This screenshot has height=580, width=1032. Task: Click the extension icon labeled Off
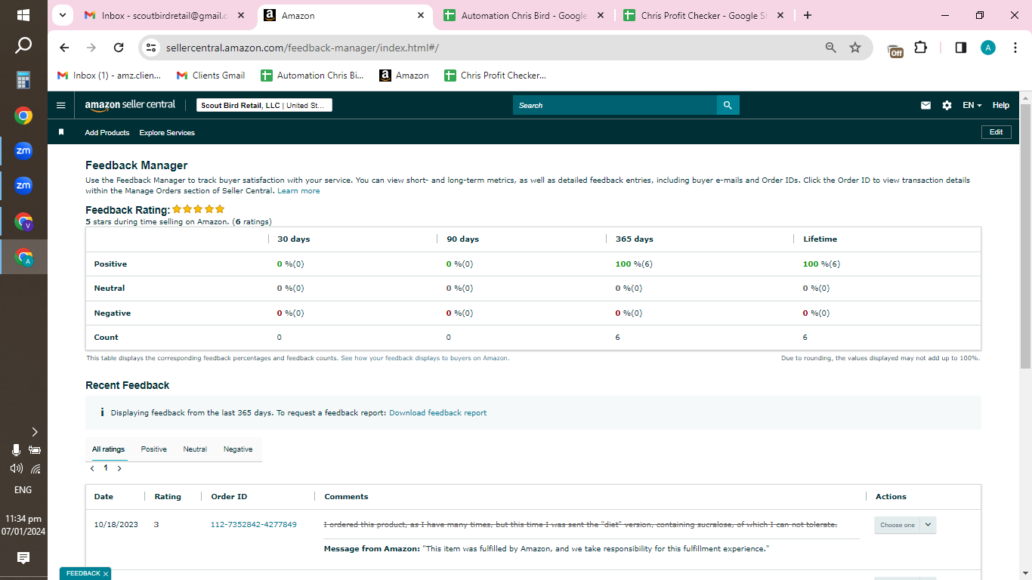pos(895,49)
